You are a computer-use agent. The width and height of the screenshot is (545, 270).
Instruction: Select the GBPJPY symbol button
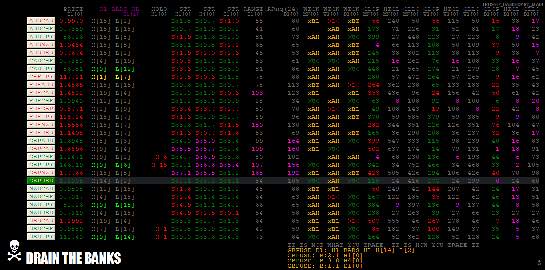coord(41,165)
